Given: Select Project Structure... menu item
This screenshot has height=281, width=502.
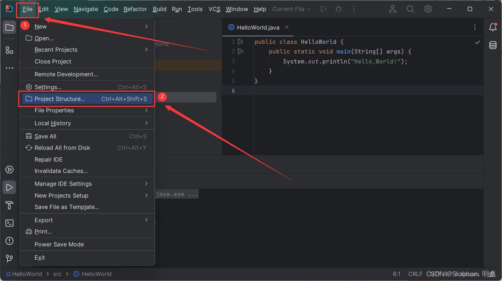Looking at the screenshot, I should tap(87, 99).
